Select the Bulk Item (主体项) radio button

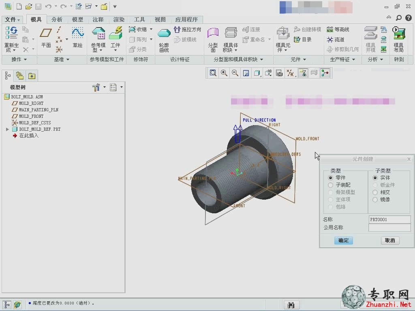330,200
